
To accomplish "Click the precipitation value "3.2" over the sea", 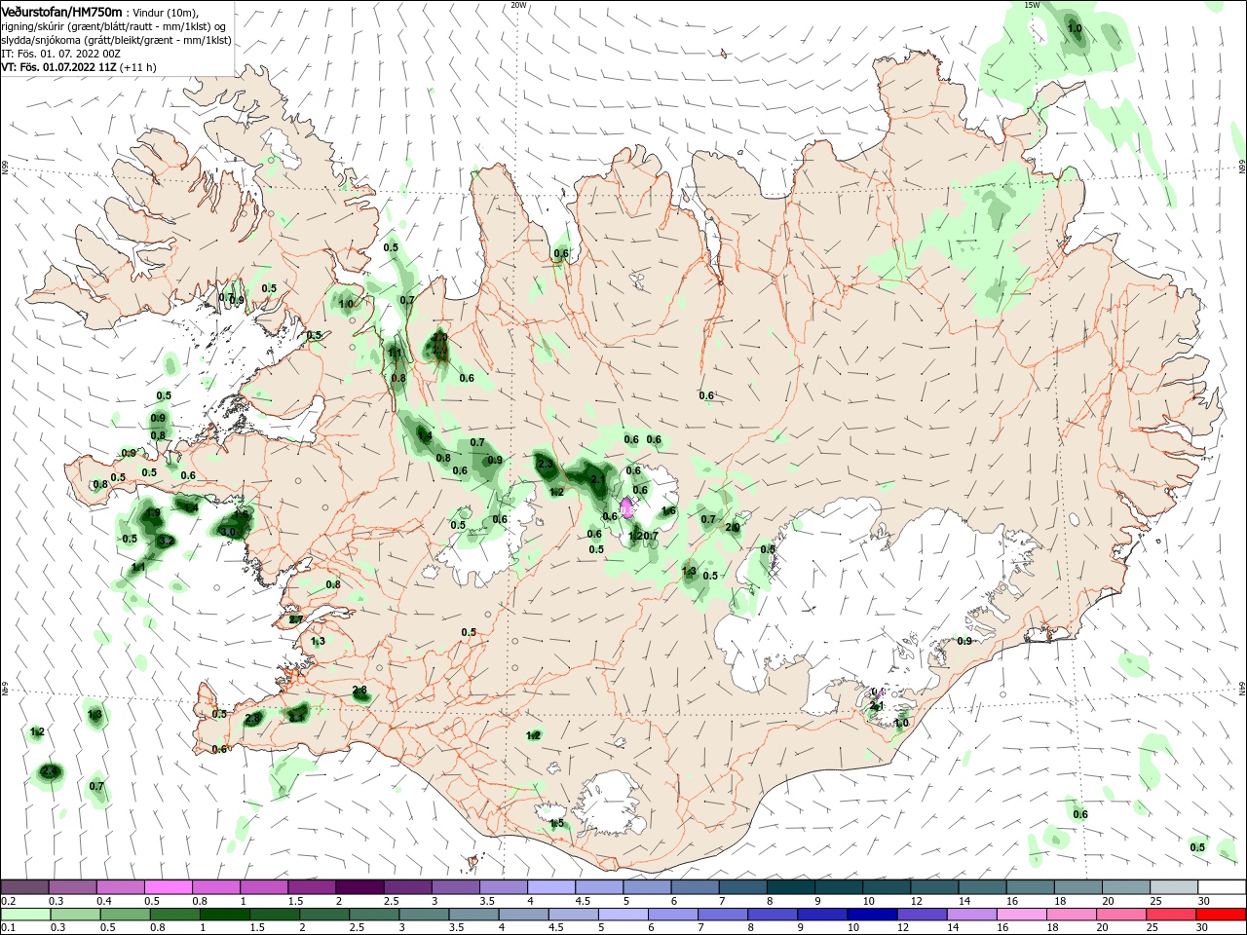I will [166, 541].
